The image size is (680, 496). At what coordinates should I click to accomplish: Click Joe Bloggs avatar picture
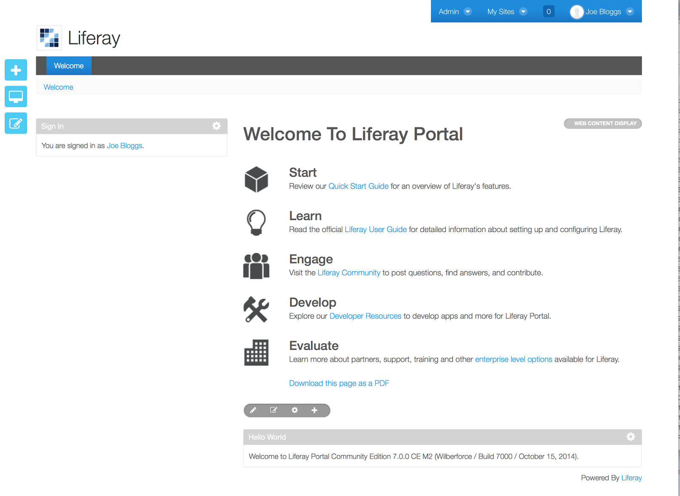pos(577,11)
